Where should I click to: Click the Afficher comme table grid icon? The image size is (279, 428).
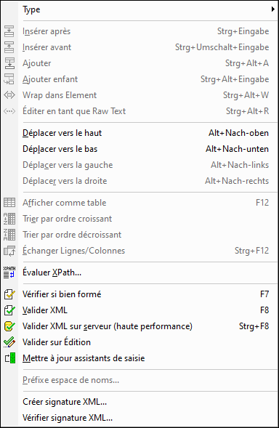pos(9,203)
